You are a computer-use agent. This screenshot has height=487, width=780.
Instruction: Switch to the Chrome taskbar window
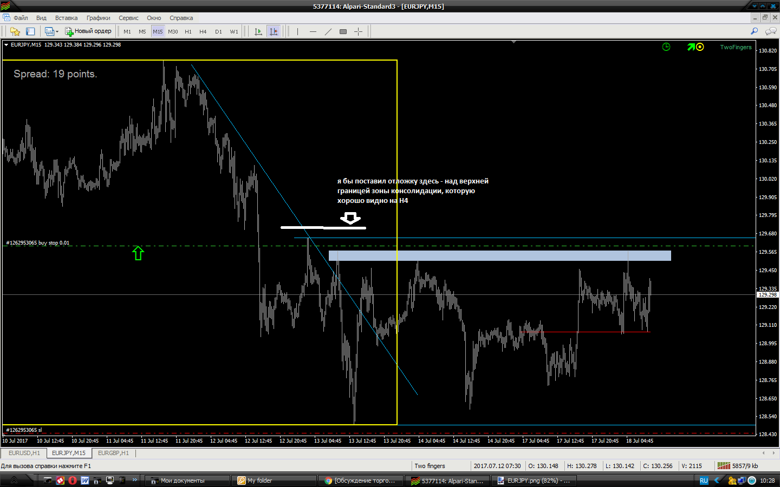(361, 481)
